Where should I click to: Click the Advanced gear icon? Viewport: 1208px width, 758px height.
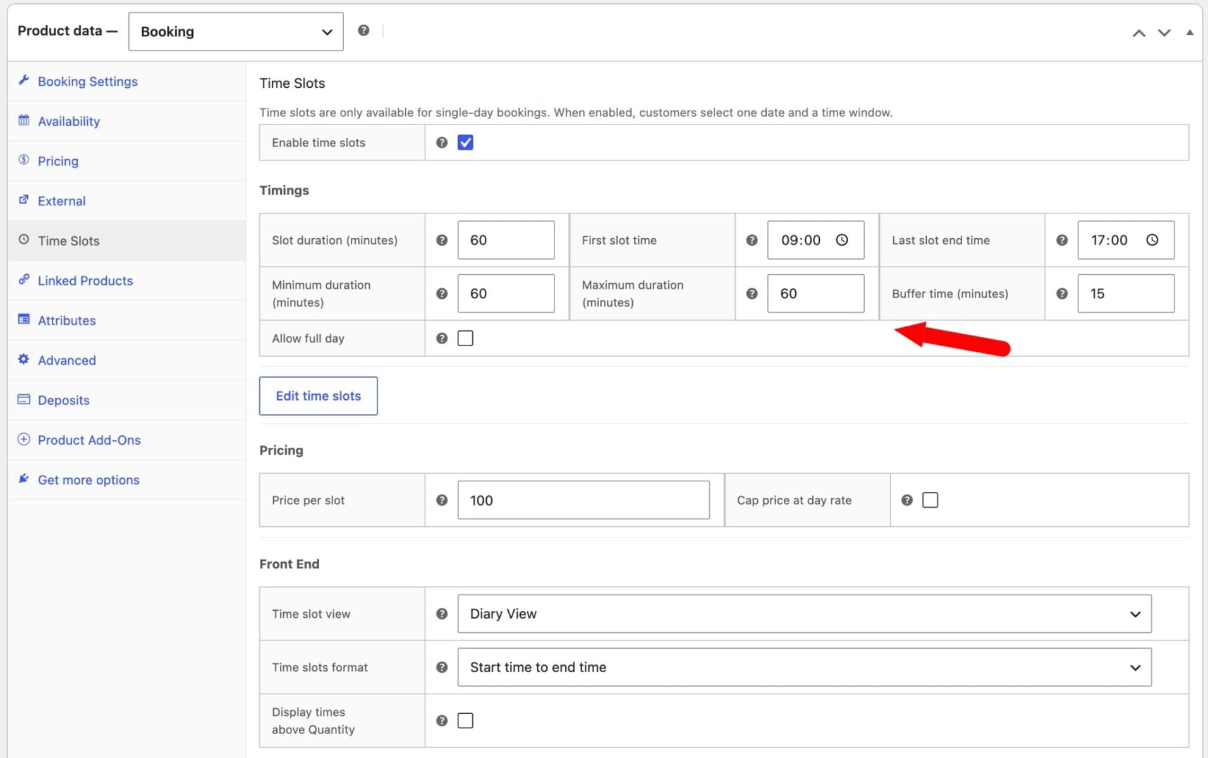pyautogui.click(x=24, y=359)
